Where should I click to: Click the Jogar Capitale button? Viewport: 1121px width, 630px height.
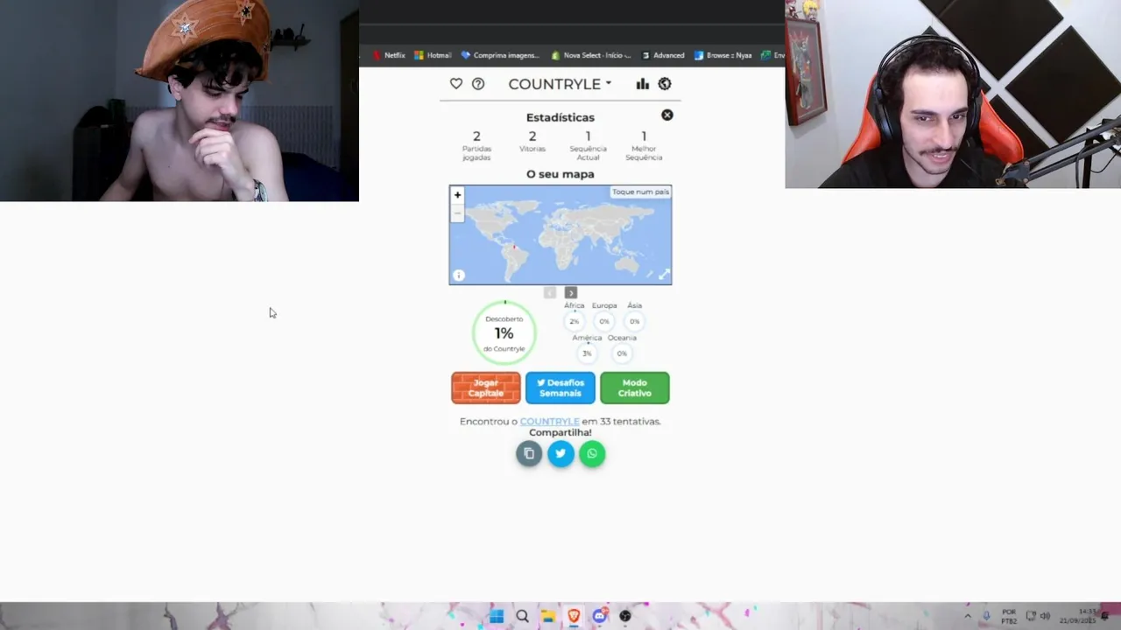[486, 388]
